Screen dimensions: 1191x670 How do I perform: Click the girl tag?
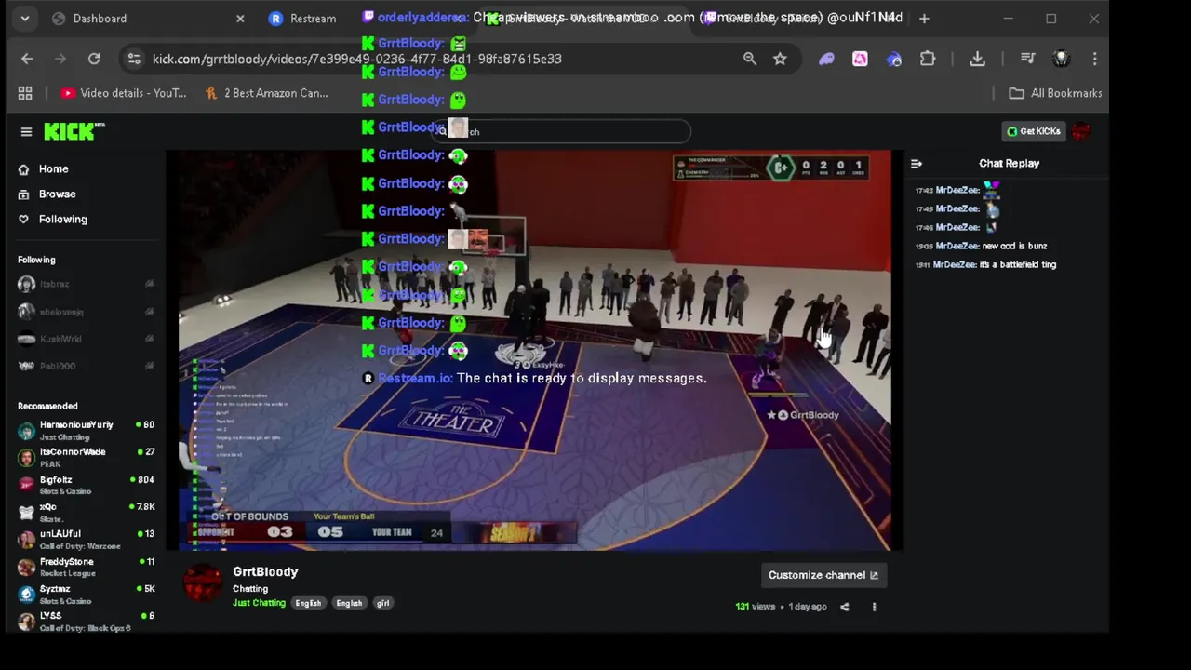click(x=382, y=603)
